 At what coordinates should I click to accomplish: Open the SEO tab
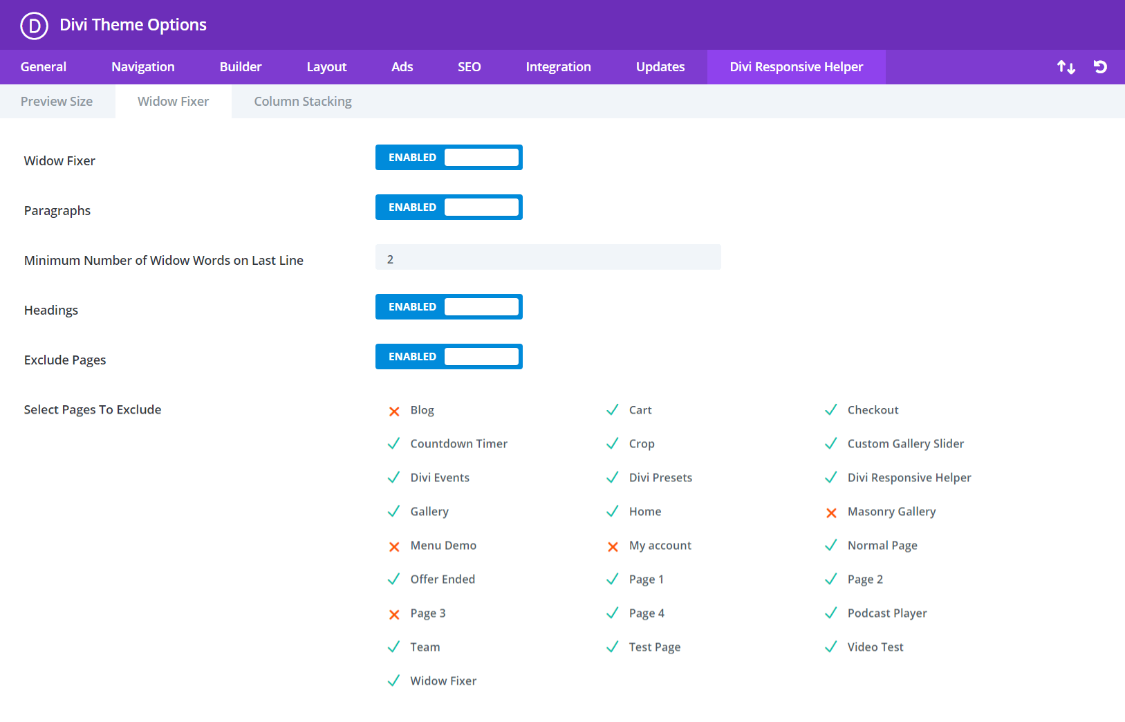tap(469, 67)
